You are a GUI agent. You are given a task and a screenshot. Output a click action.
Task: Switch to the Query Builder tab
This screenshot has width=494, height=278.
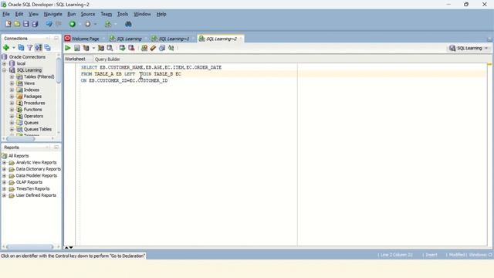[107, 59]
